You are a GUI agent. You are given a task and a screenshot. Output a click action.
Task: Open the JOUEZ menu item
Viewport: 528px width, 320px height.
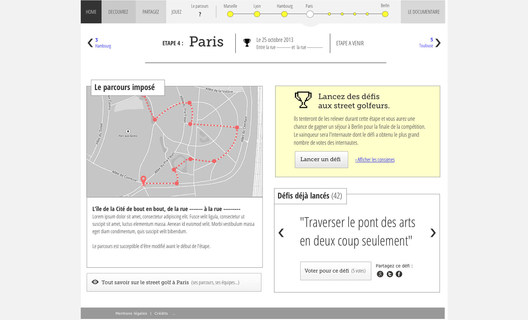(176, 12)
